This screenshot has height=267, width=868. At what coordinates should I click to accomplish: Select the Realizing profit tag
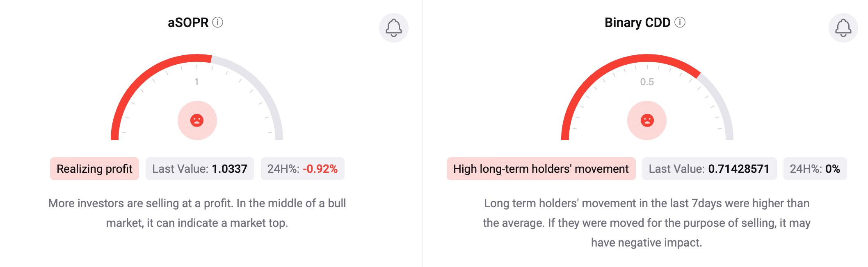(x=94, y=169)
